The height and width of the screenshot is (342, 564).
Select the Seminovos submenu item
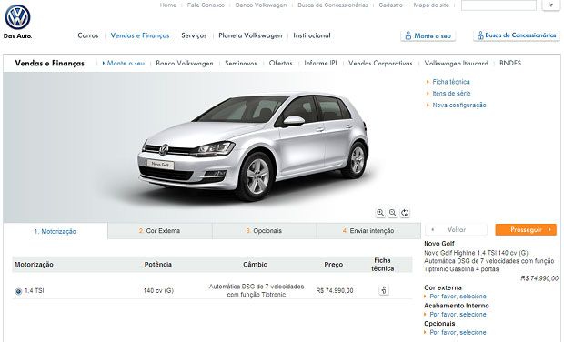pyautogui.click(x=241, y=64)
